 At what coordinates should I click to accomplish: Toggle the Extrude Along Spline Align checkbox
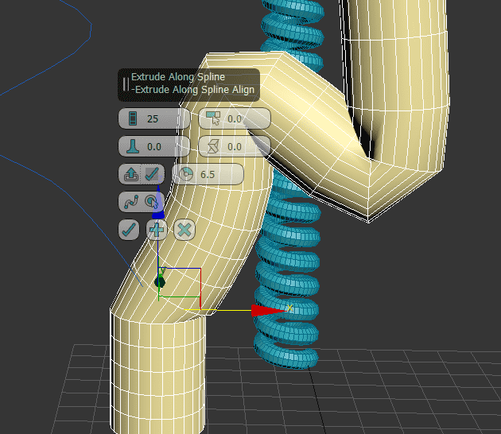pos(152,174)
